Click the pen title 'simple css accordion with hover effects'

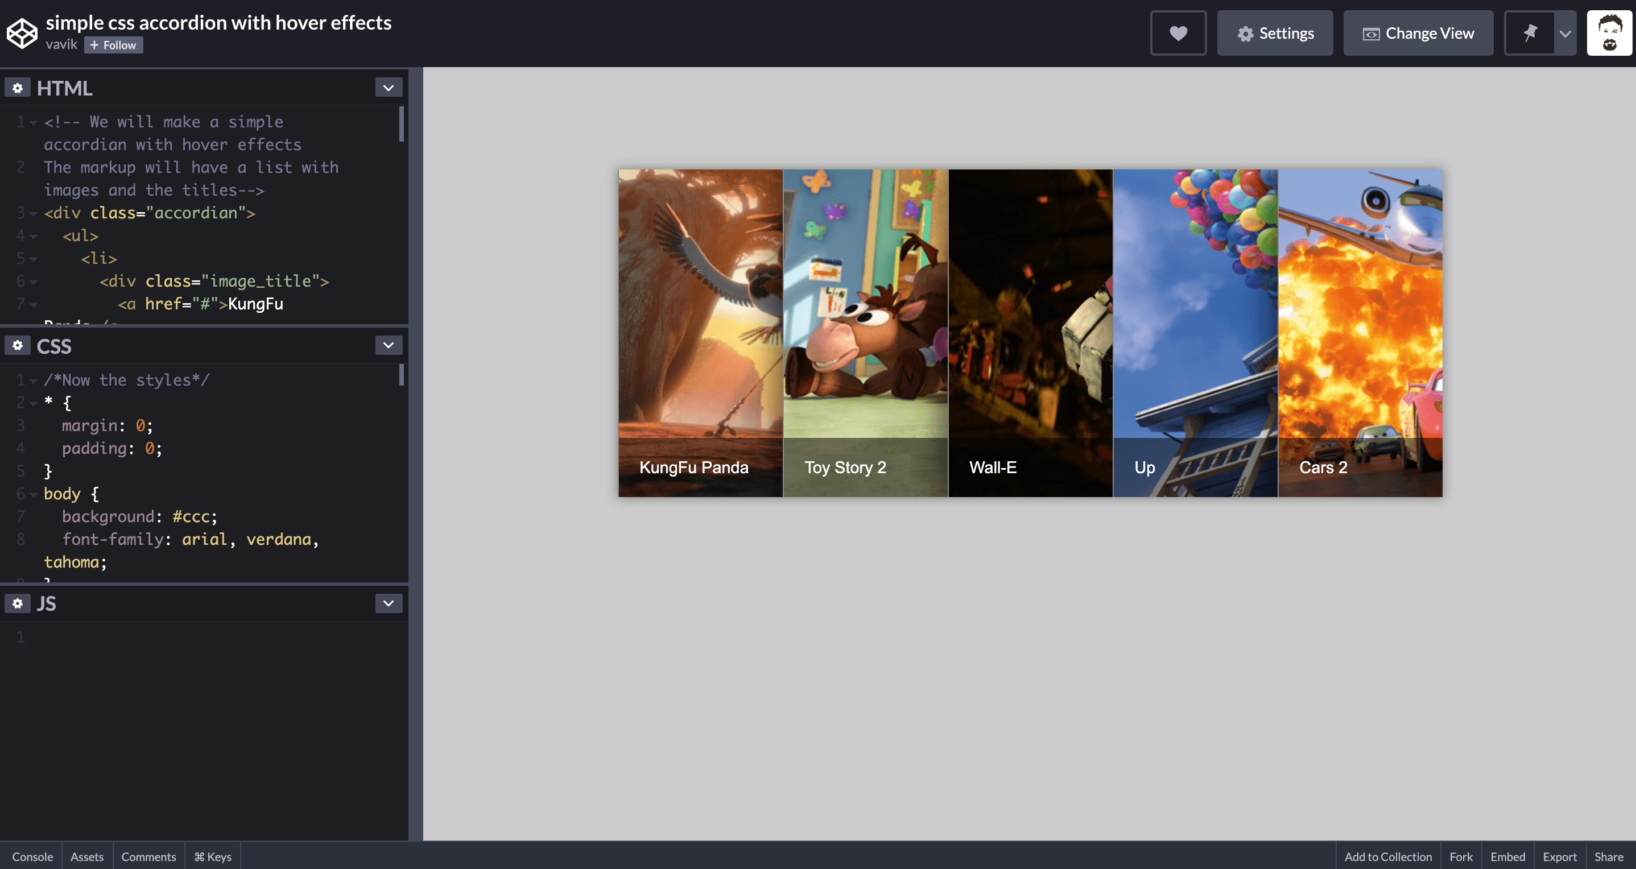(x=218, y=23)
